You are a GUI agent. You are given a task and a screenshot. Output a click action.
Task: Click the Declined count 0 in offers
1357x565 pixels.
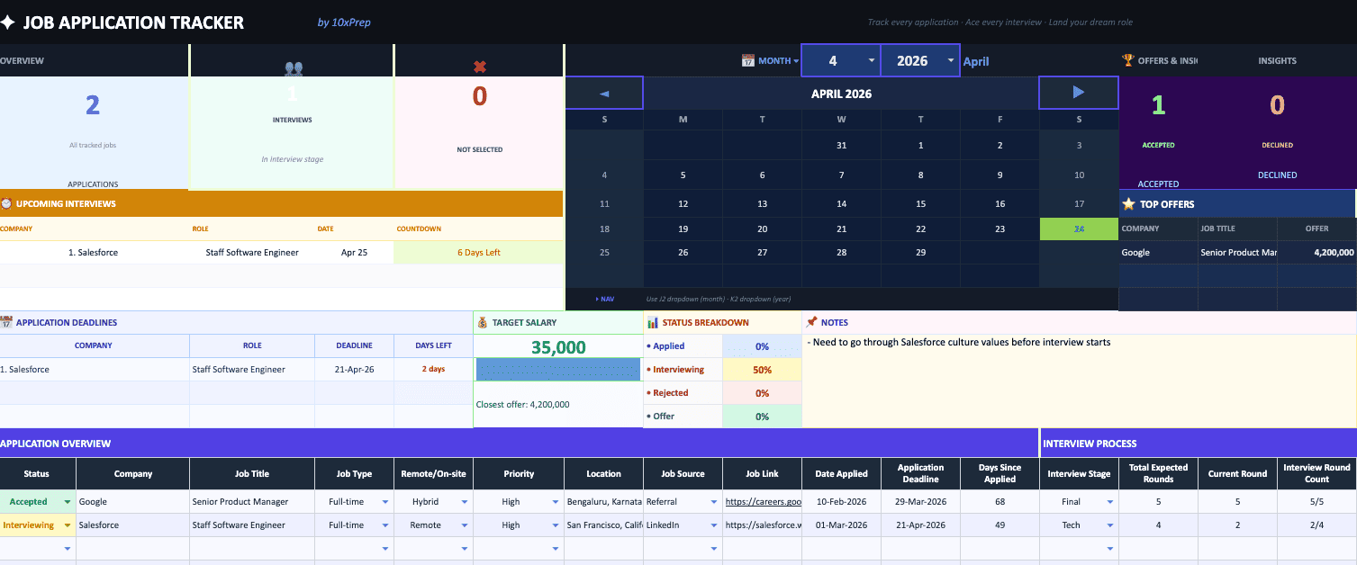(x=1277, y=105)
